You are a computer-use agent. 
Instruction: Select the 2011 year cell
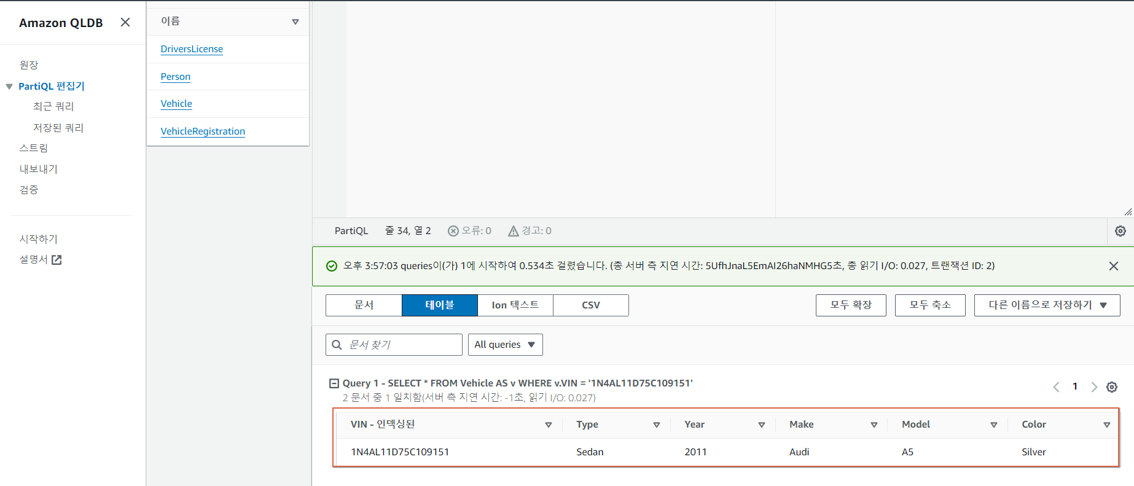coord(695,452)
